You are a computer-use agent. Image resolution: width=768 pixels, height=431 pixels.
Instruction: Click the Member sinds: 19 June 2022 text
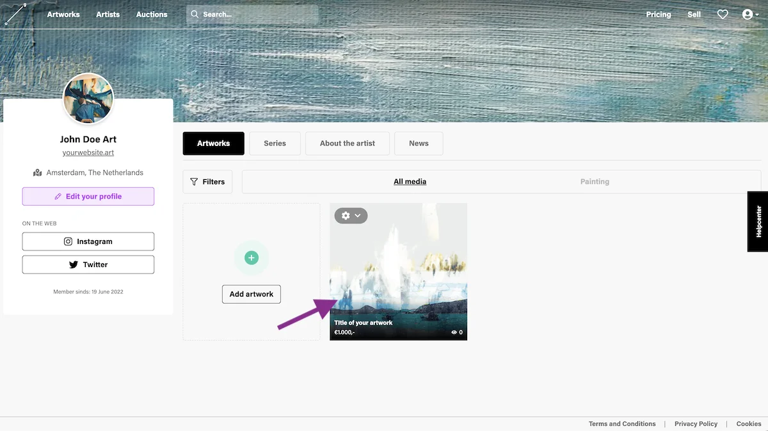tap(88, 292)
